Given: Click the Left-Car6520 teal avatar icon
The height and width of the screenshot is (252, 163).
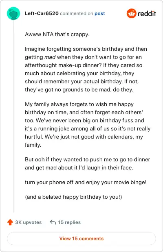Looking at the screenshot, I should tap(13, 13).
